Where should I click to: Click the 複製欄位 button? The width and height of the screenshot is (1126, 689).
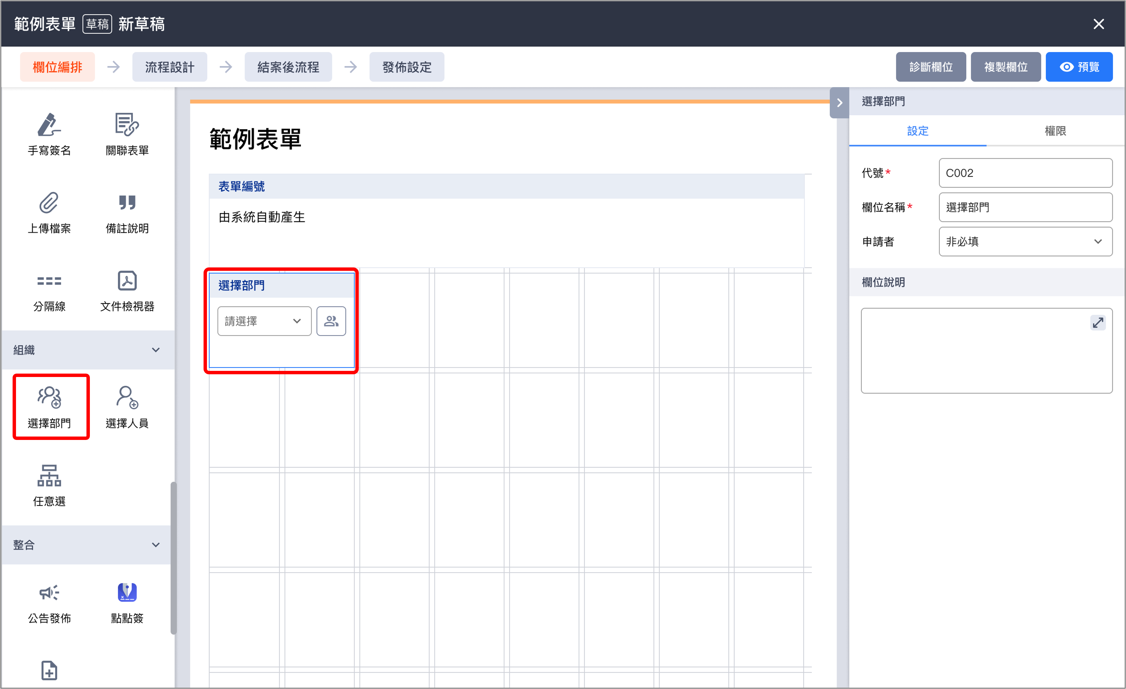[x=1006, y=67]
